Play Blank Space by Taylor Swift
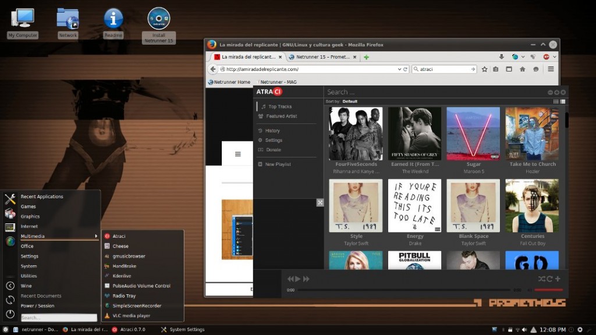This screenshot has width=596, height=335. (x=473, y=205)
